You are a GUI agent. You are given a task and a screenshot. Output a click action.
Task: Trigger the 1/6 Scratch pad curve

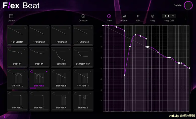click(x=83, y=32)
